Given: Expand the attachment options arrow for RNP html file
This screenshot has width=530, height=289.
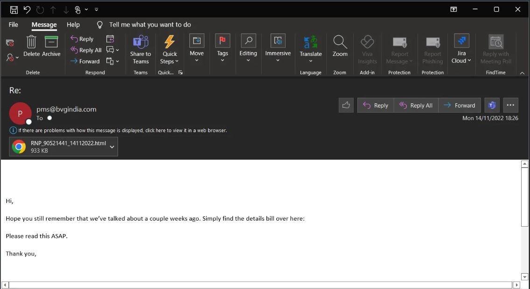Looking at the screenshot, I should tap(112, 147).
